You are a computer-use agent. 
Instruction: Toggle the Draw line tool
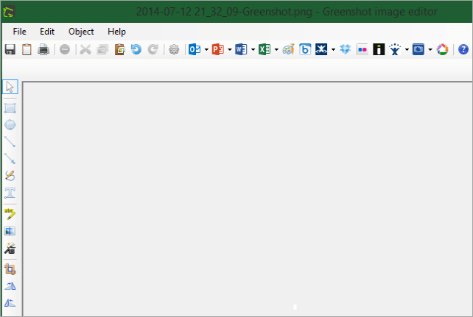10,142
